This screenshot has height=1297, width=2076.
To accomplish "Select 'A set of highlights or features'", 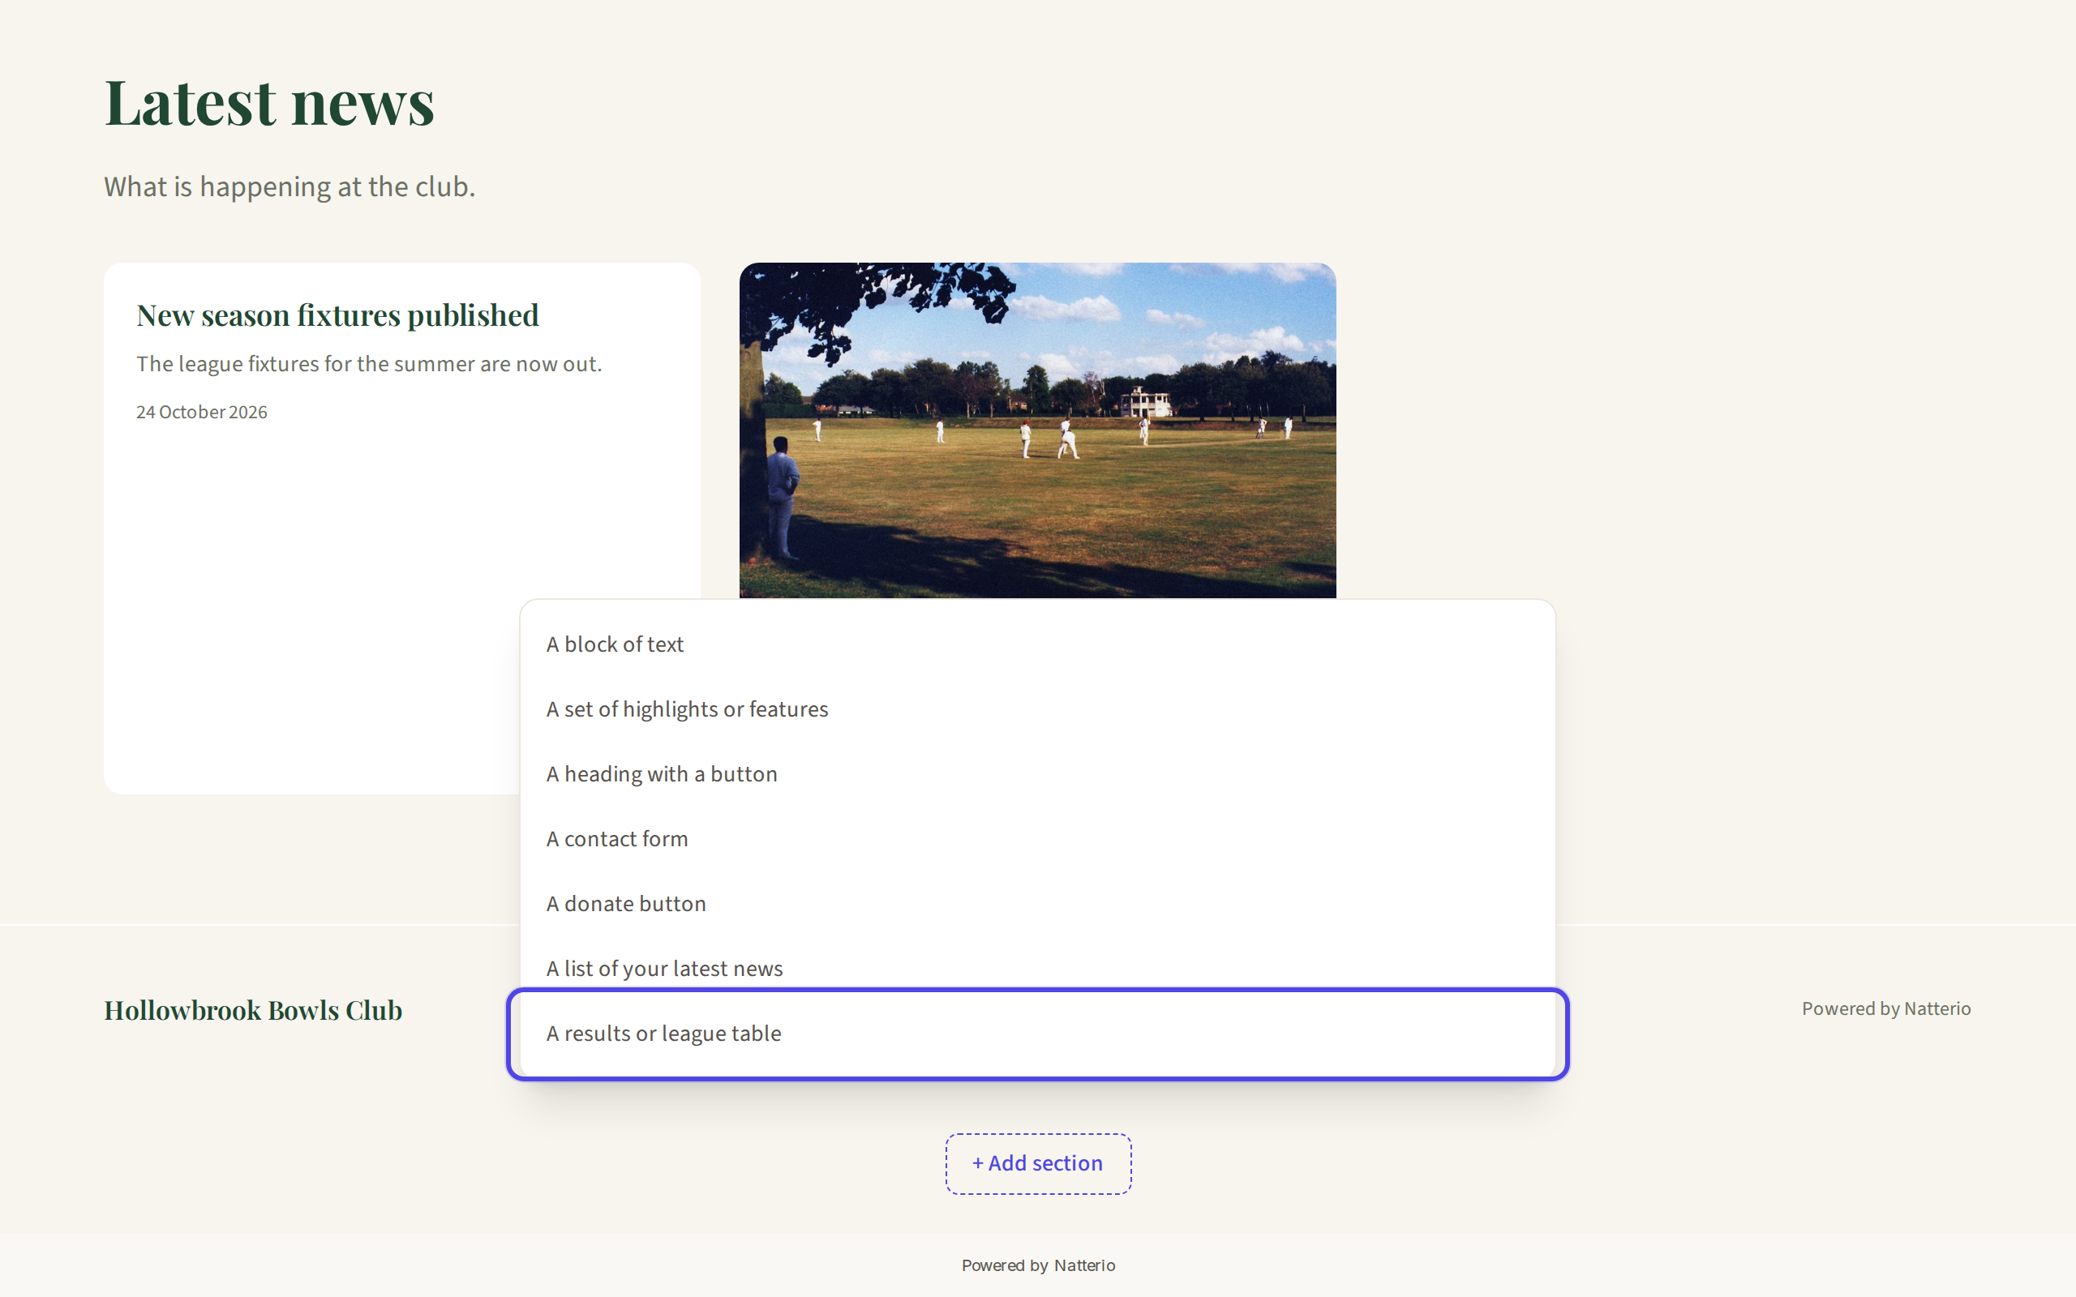I will [x=1037, y=709].
